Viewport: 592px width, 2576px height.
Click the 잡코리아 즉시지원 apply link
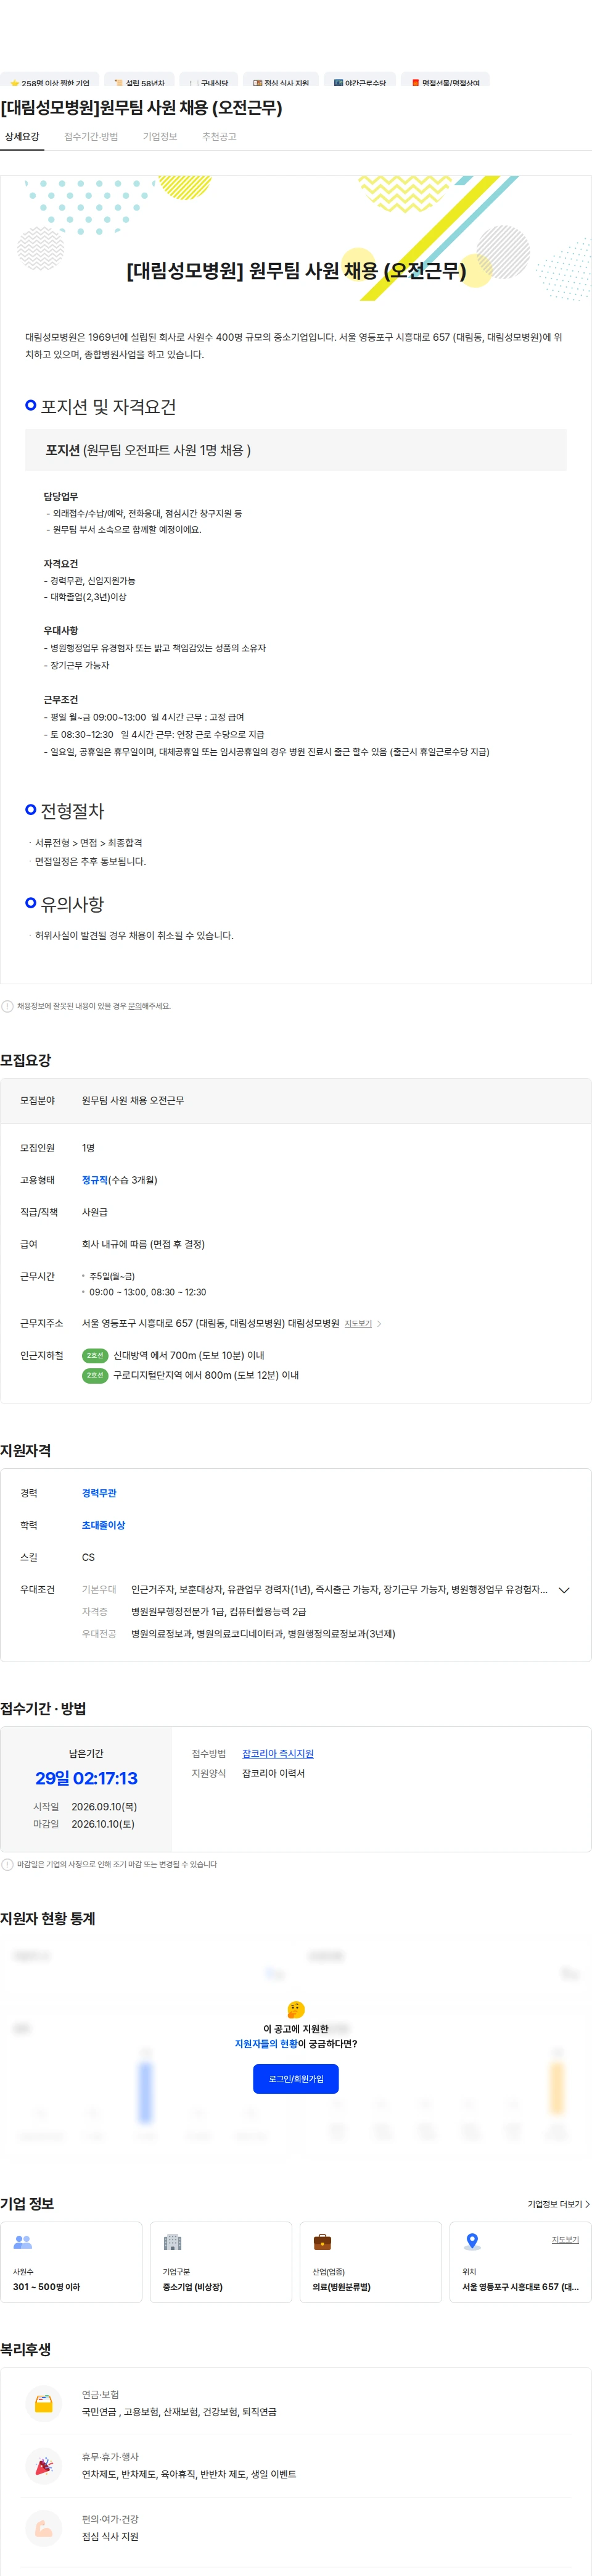pos(277,1754)
